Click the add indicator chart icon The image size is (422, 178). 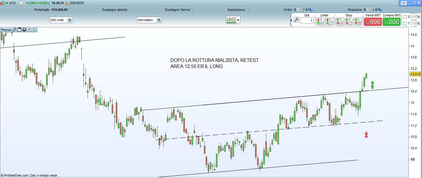(231, 20)
